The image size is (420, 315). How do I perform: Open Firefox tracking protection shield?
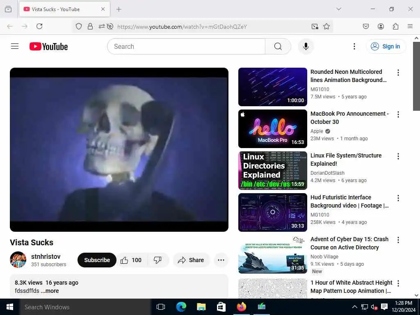click(x=78, y=26)
